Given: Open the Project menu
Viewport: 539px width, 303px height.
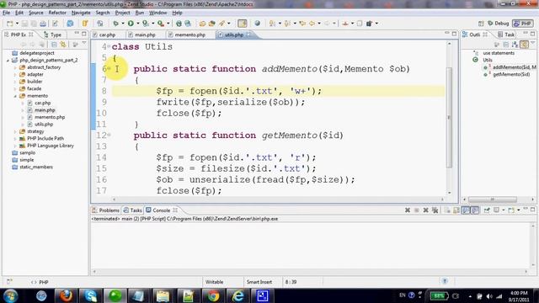Looking at the screenshot, I should [122, 13].
